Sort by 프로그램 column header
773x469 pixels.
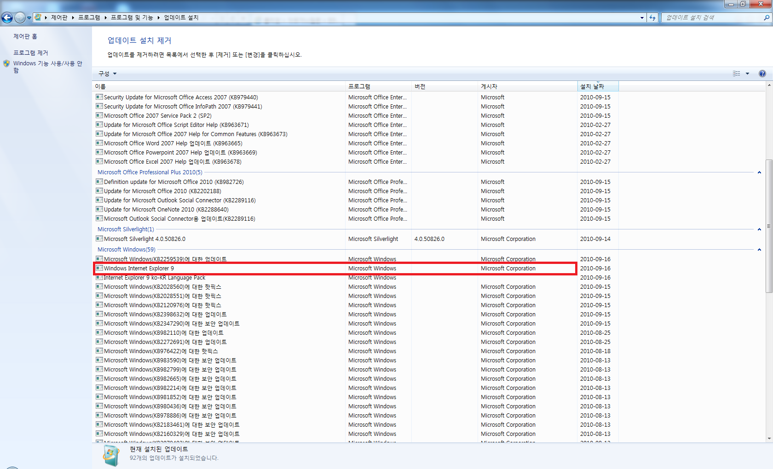[378, 86]
